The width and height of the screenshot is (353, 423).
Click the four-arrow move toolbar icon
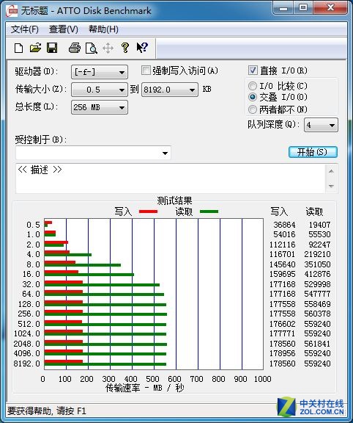108,48
